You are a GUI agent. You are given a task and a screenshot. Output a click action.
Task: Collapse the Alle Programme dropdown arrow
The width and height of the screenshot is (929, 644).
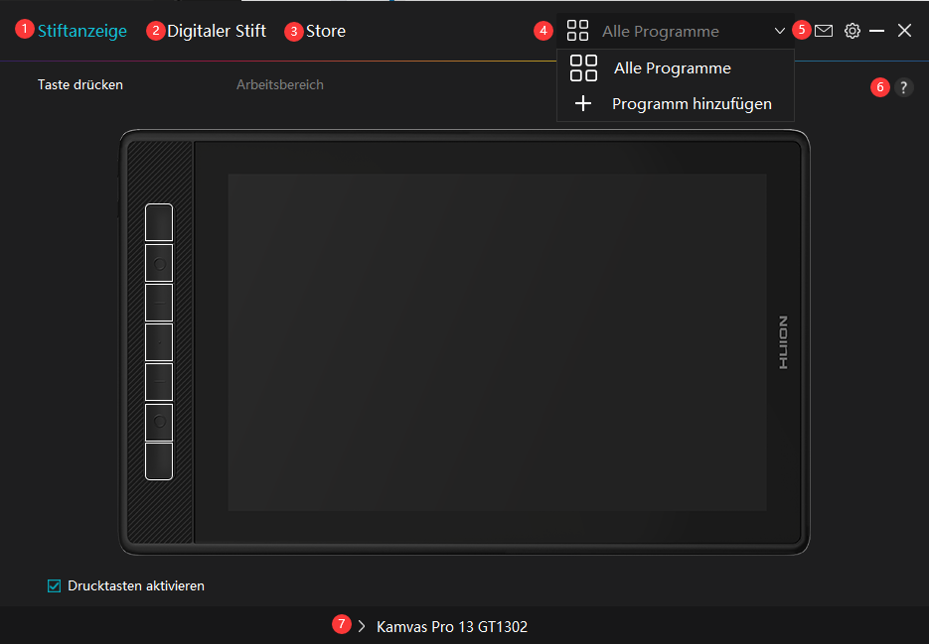point(779,31)
